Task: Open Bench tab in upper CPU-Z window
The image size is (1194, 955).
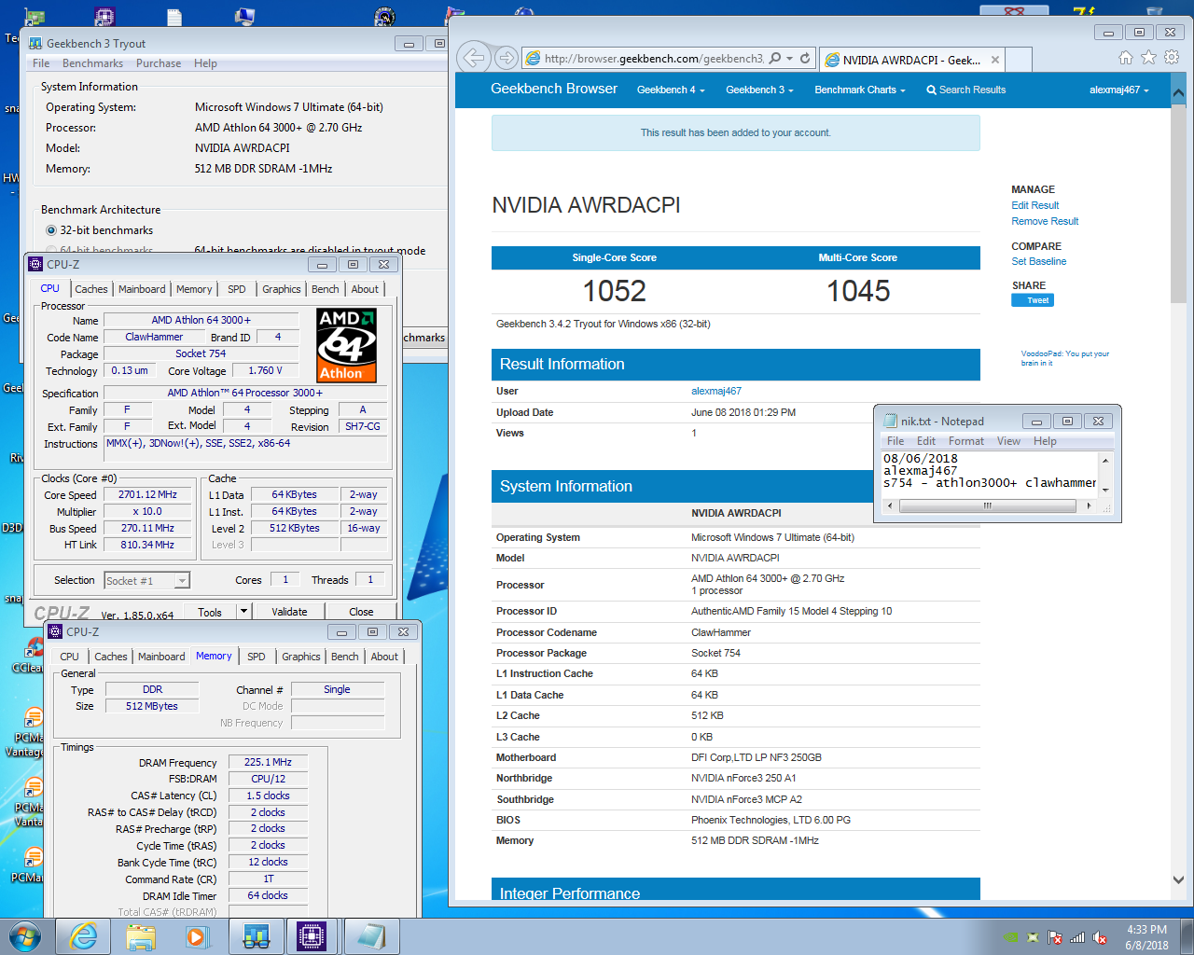Action: 326,289
